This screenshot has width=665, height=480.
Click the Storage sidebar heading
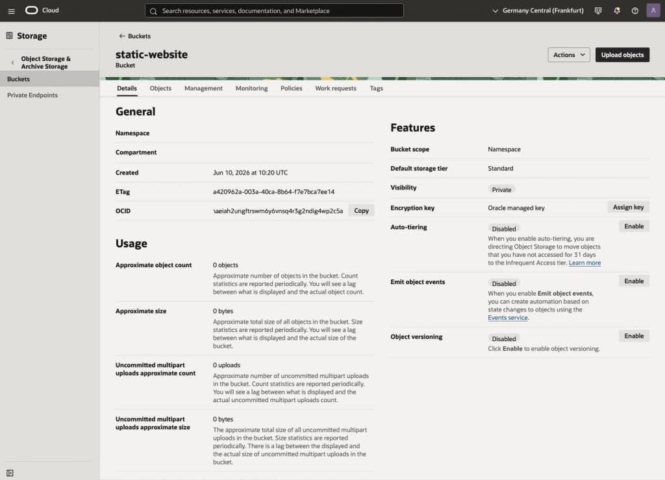click(32, 36)
